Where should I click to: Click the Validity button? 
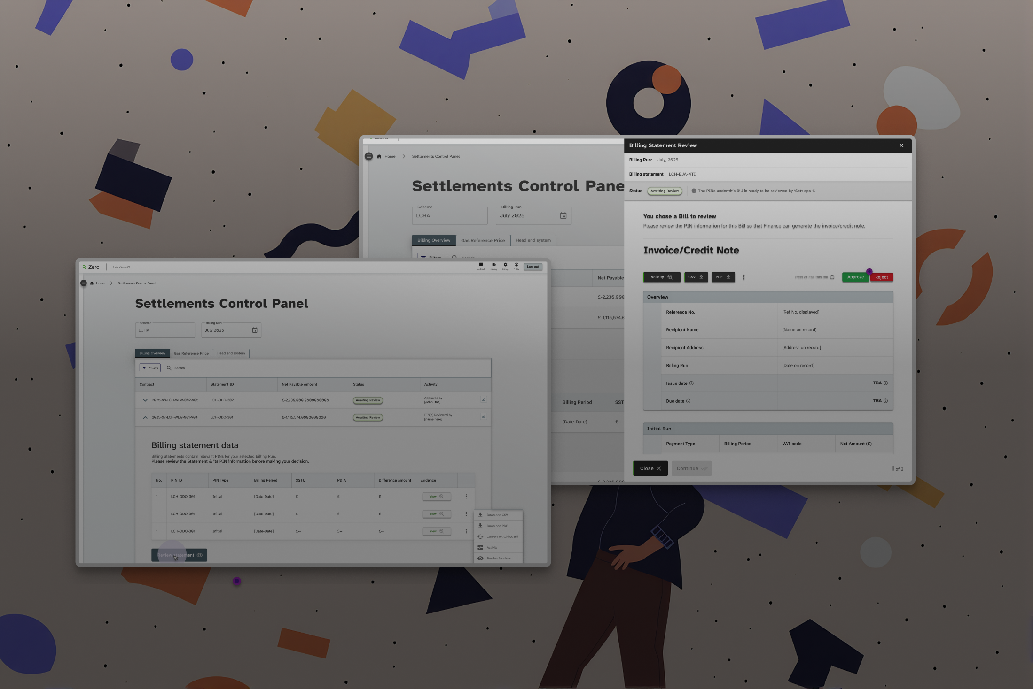(661, 277)
